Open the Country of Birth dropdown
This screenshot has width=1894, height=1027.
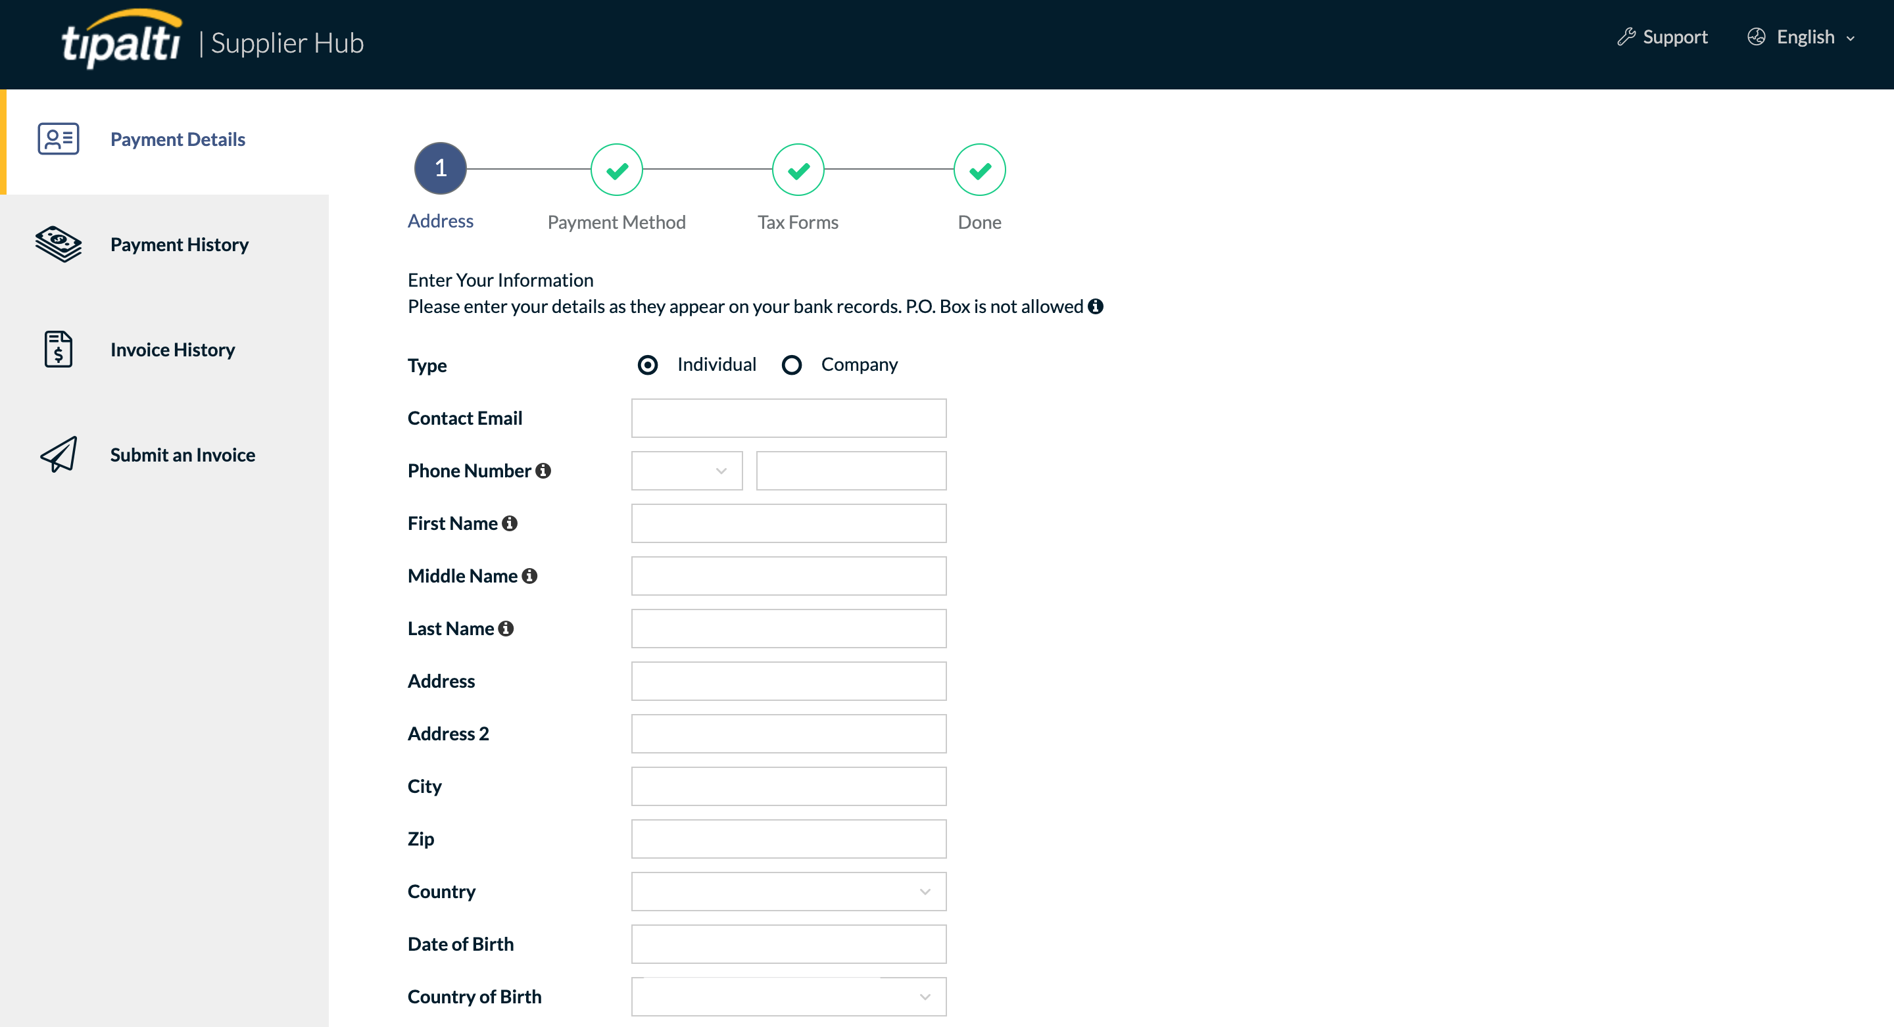[x=789, y=997]
